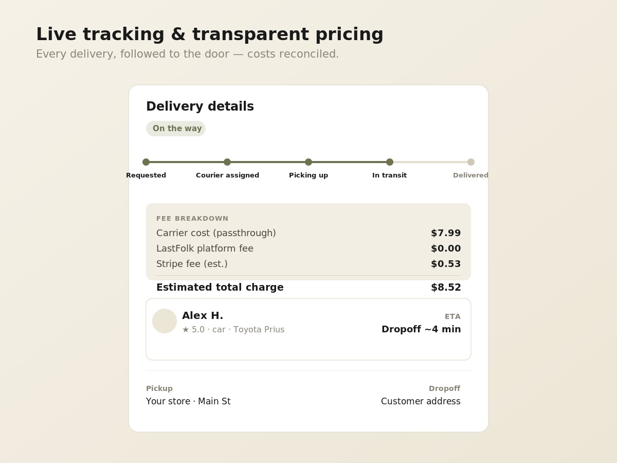The width and height of the screenshot is (617, 463).
Task: Click the Your store · Main St pickup
Action: (x=188, y=401)
